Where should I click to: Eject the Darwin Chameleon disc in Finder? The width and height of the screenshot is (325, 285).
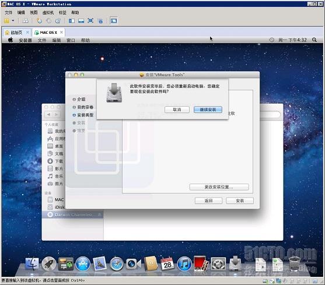(x=100, y=214)
